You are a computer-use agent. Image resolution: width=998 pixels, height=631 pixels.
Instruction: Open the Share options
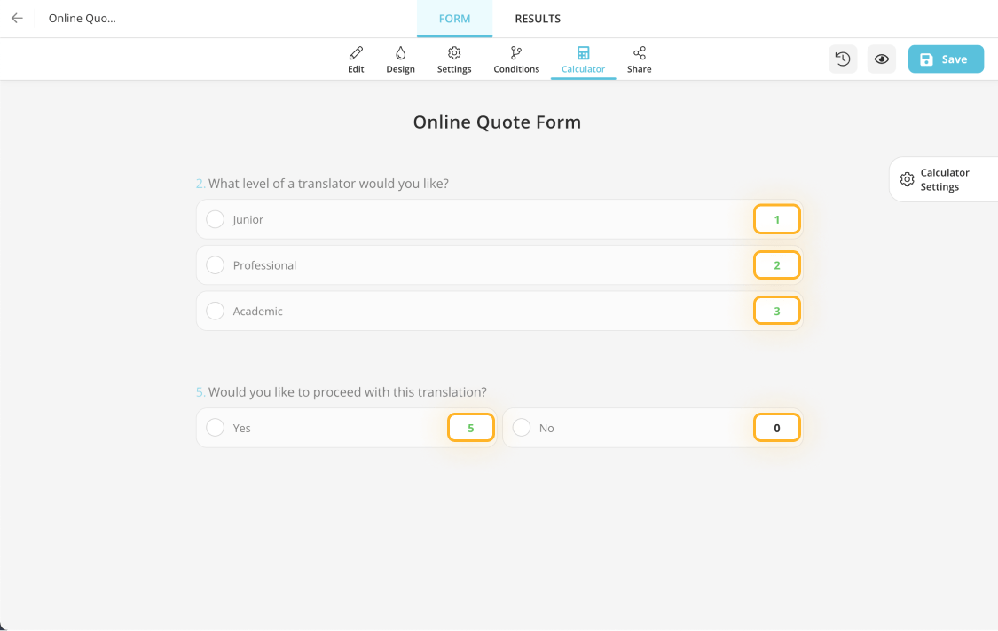[x=639, y=59]
